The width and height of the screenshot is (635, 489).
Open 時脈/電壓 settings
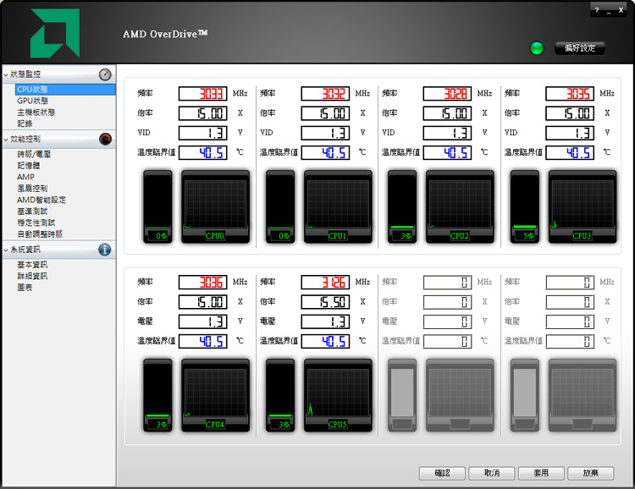(34, 154)
